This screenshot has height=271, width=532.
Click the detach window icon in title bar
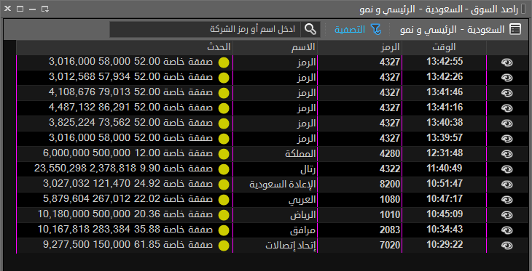tap(44, 9)
